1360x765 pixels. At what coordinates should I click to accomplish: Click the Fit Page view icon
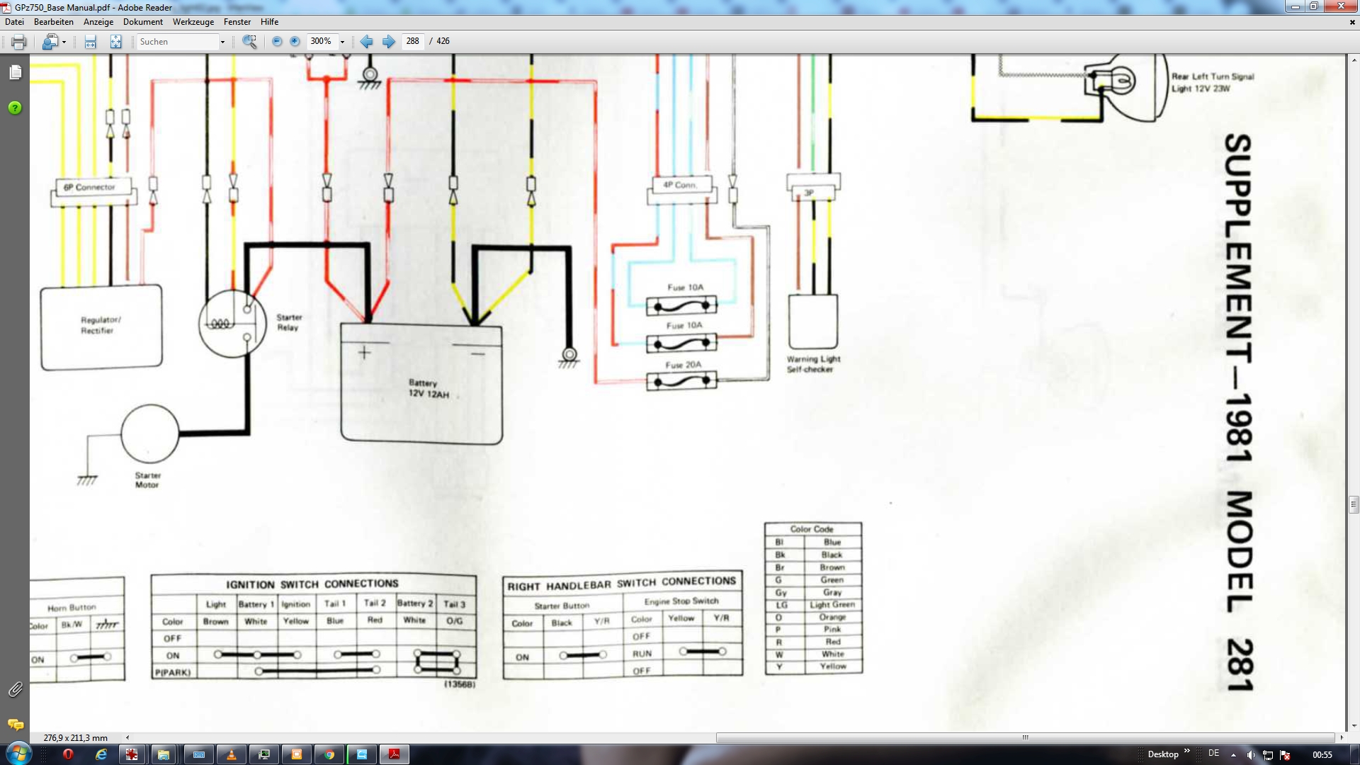[115, 42]
